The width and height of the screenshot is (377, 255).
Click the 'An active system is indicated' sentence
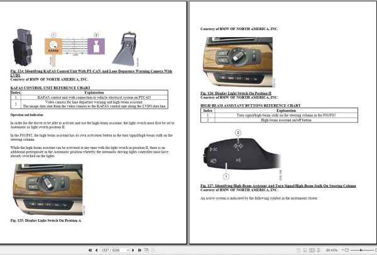259,198
